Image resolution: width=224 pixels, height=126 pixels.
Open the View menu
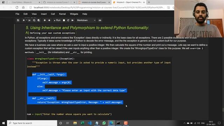pyautogui.click(x=34, y=14)
